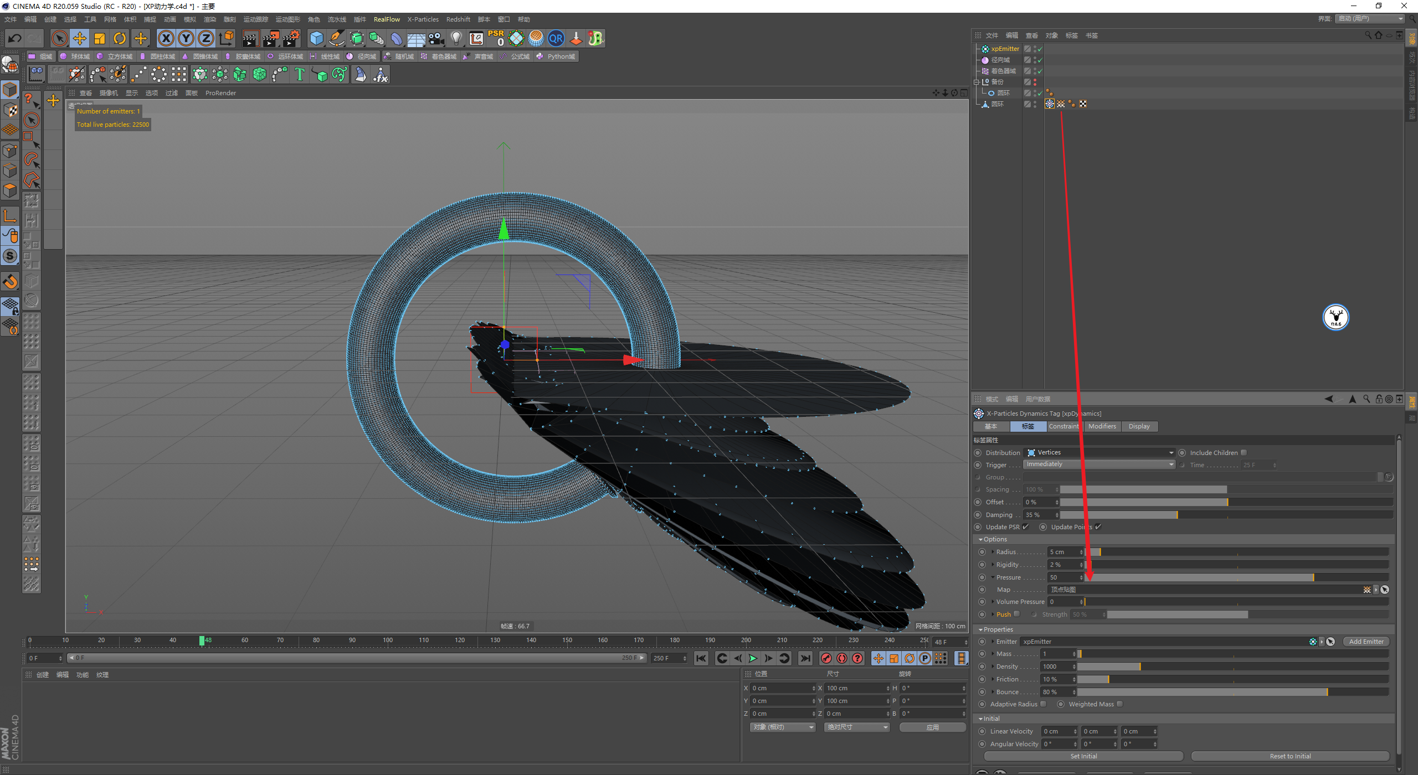1418x775 pixels.
Task: Click the record active objects button
Action: [826, 658]
